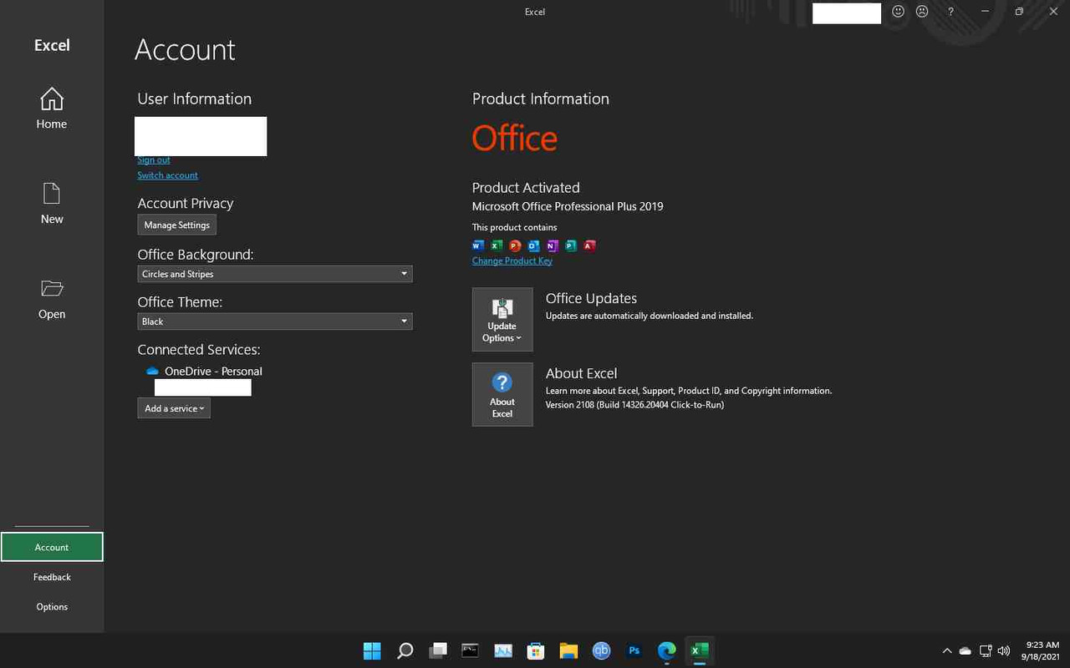Open network status tray icon
Image resolution: width=1070 pixels, height=668 pixels.
(986, 650)
